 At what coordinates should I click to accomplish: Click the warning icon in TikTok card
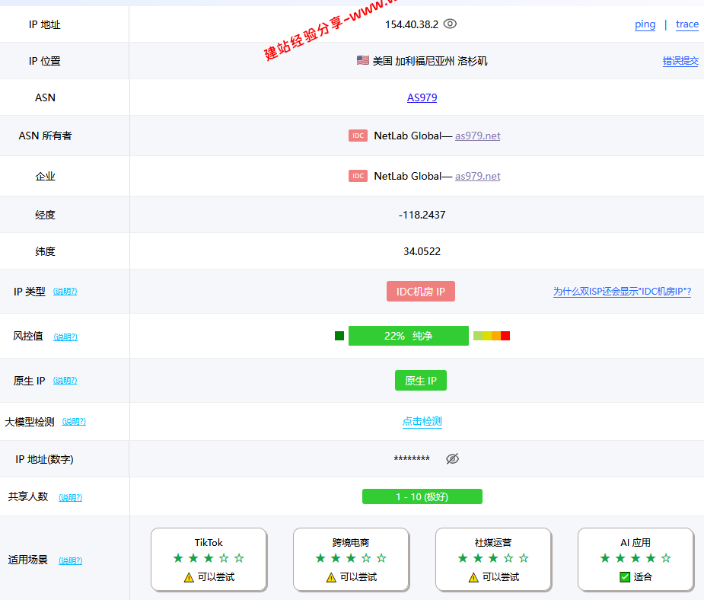(189, 578)
